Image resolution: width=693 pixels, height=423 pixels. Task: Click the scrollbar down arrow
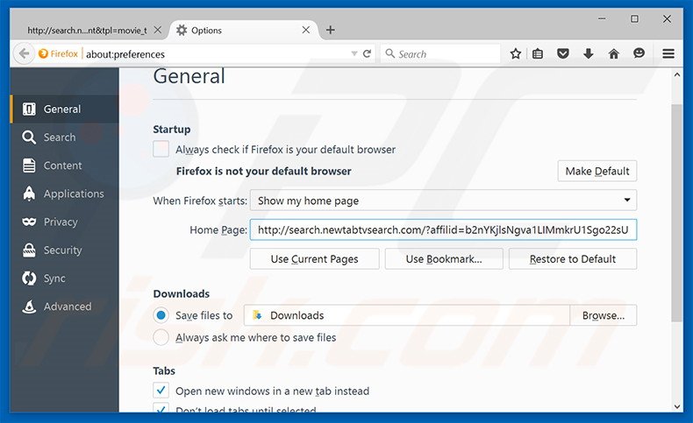pos(676,406)
